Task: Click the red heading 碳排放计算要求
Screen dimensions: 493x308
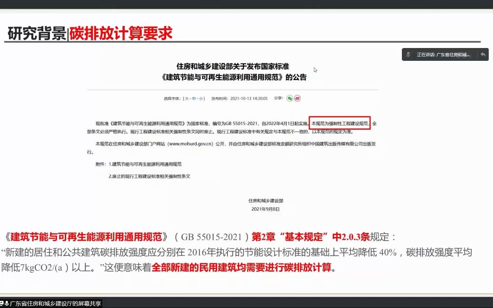Action: [x=121, y=34]
